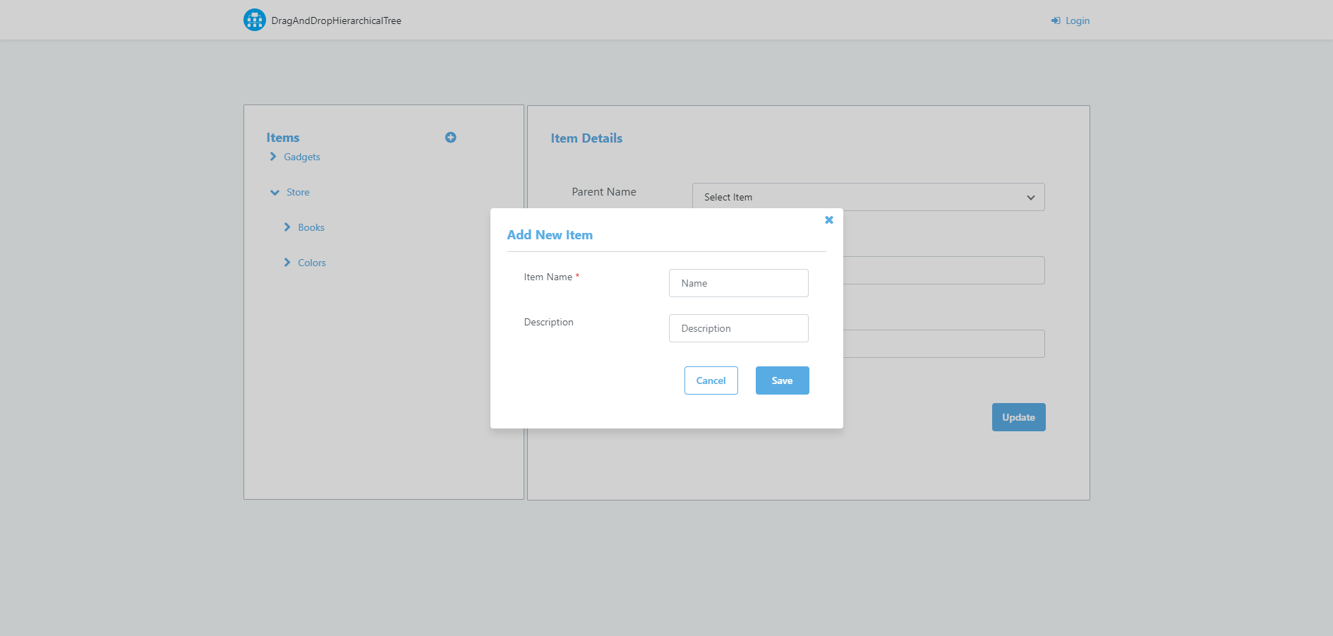
Task: Click the Login link
Action: tap(1076, 20)
